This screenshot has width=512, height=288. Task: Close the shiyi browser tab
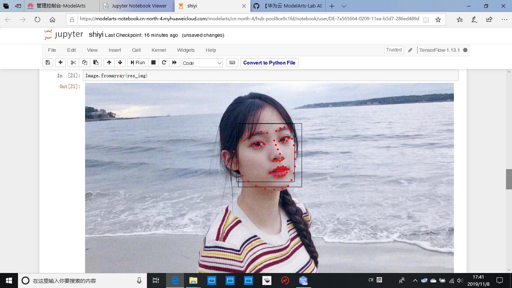[x=244, y=6]
